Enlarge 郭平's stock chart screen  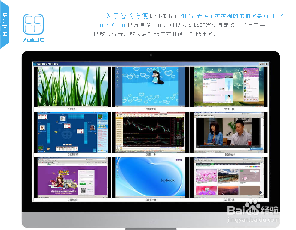point(151,132)
